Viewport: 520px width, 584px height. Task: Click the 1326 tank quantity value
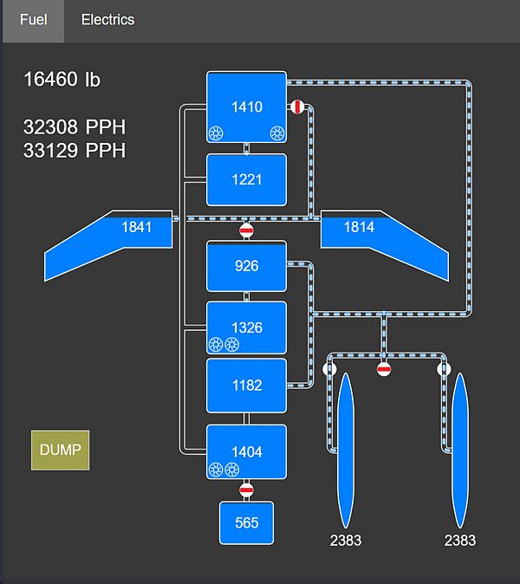click(247, 328)
